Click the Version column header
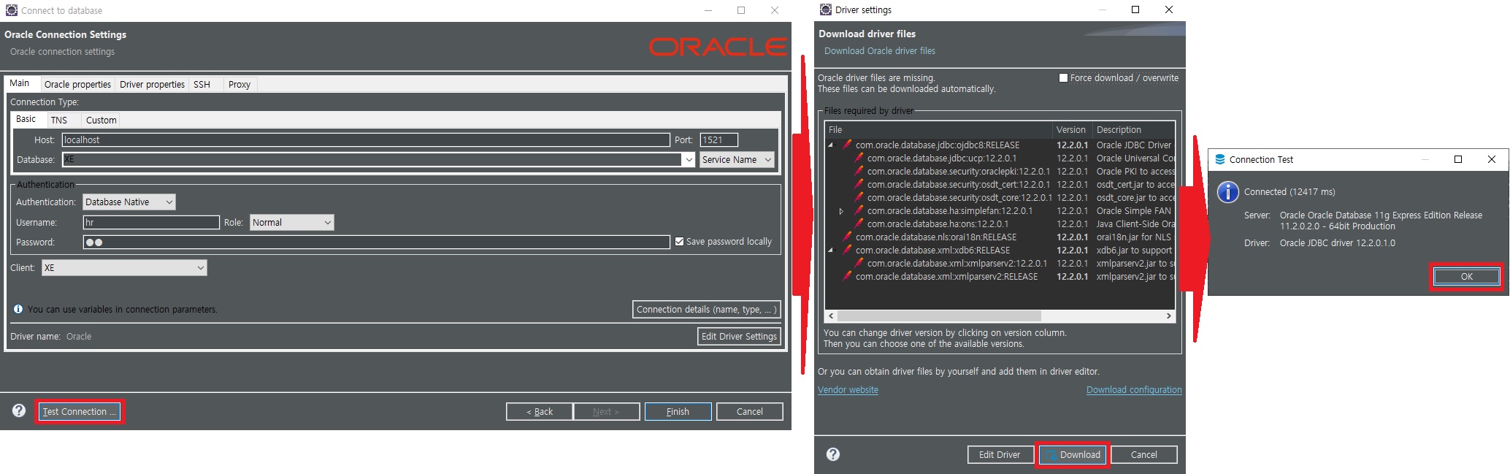Screen dimensions: 1510x474 (x=1071, y=129)
